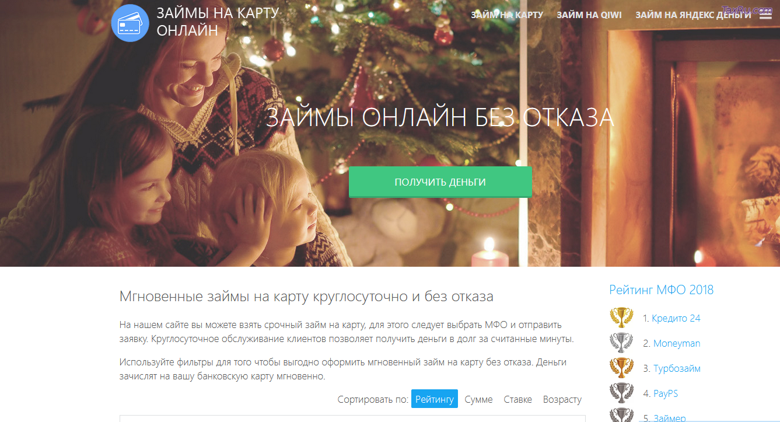
Task: Open the Займ на QIWI menu item
Action: (589, 15)
